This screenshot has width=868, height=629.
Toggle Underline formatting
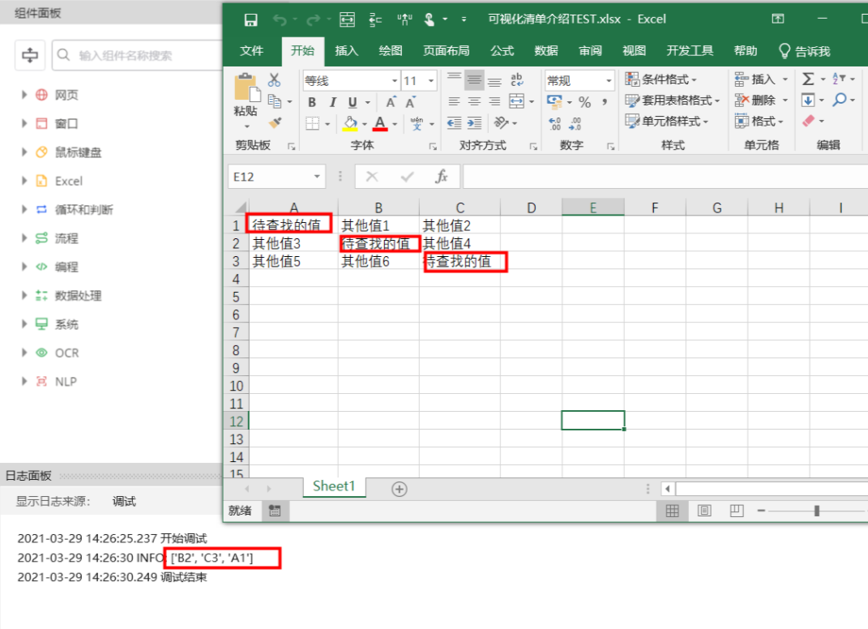coord(352,102)
